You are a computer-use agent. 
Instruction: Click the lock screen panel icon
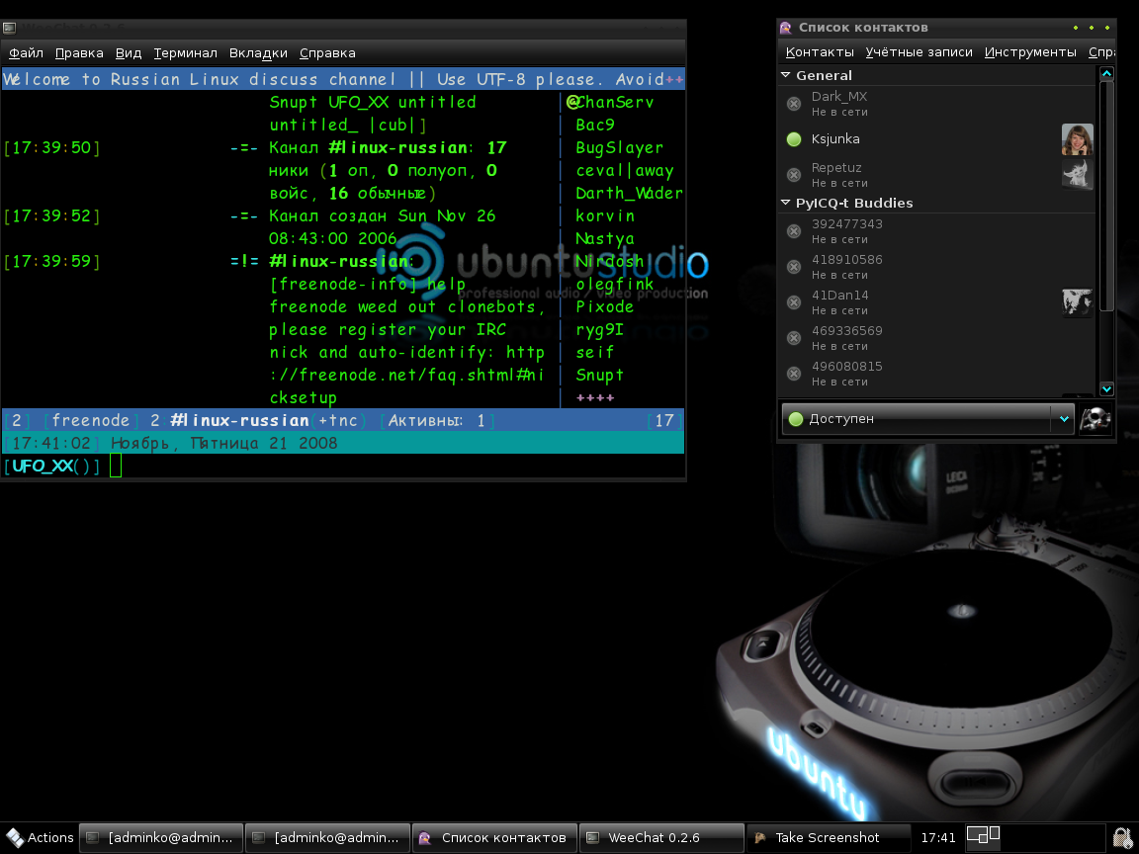(x=1123, y=837)
